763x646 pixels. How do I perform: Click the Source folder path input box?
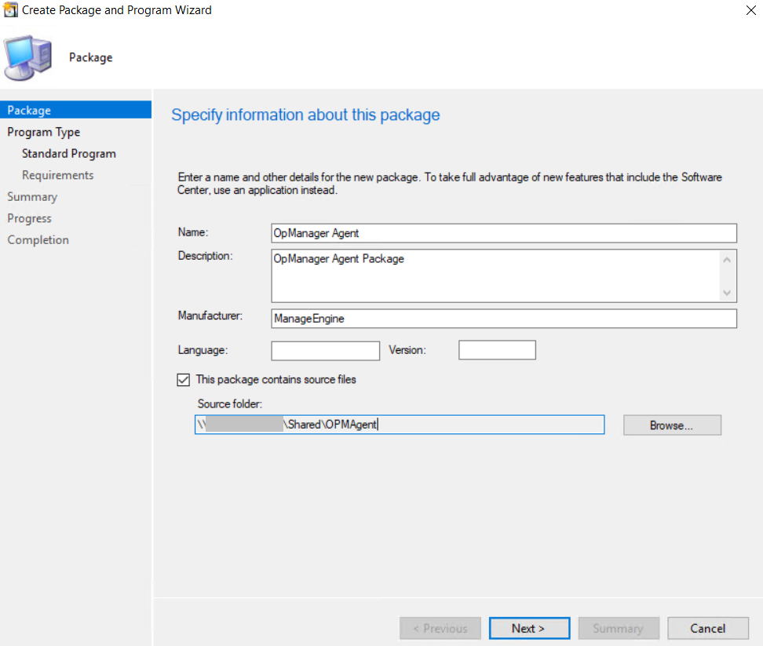pos(400,425)
